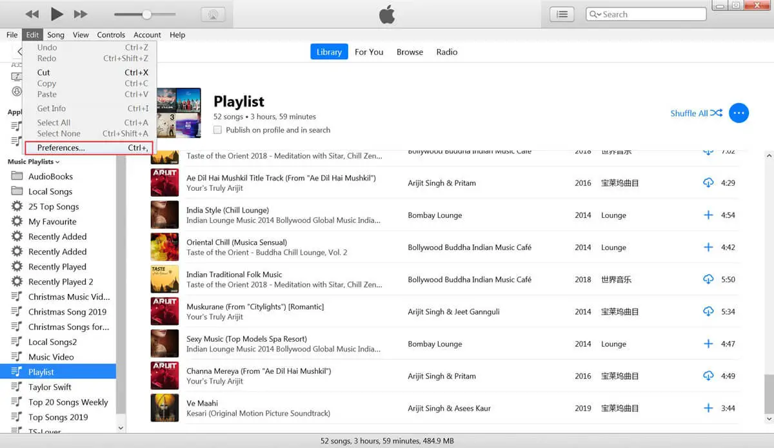Switch to the For You tab
Image resolution: width=774 pixels, height=448 pixels.
369,52
